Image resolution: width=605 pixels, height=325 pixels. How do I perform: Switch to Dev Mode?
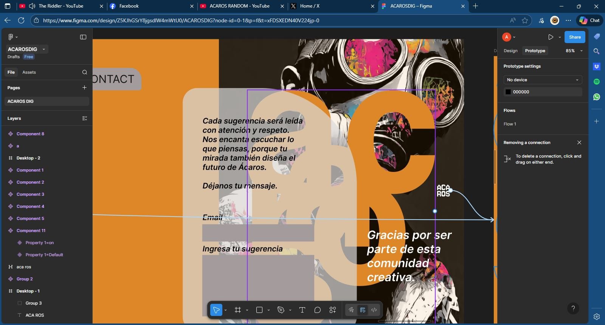[374, 310]
